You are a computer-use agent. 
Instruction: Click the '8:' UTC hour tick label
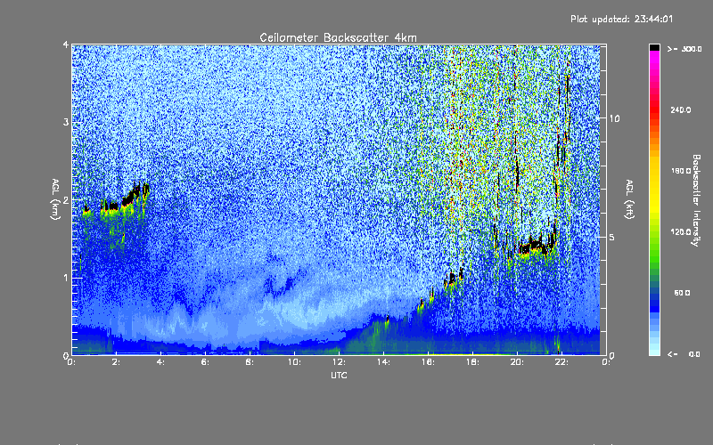(x=250, y=362)
